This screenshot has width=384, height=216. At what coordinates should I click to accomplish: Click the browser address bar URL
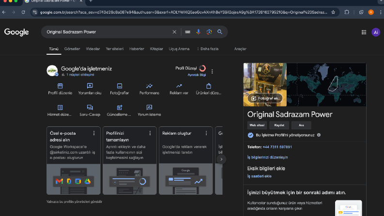coord(184,12)
